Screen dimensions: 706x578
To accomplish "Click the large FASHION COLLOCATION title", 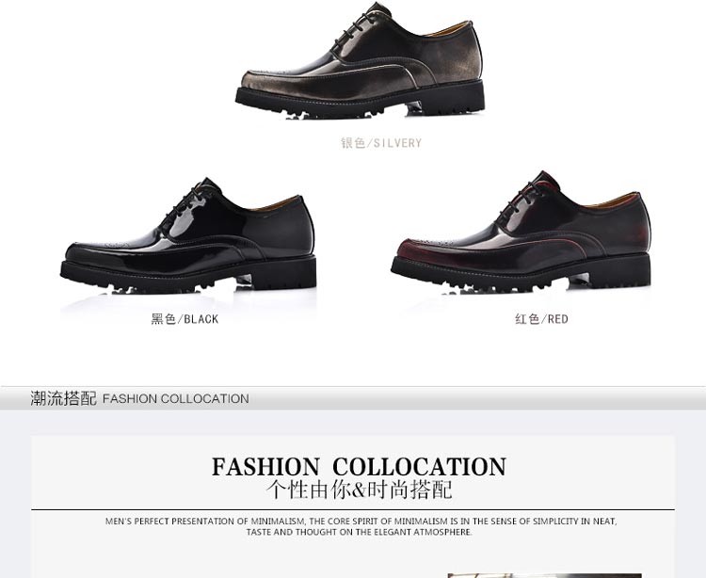I will coord(359,467).
